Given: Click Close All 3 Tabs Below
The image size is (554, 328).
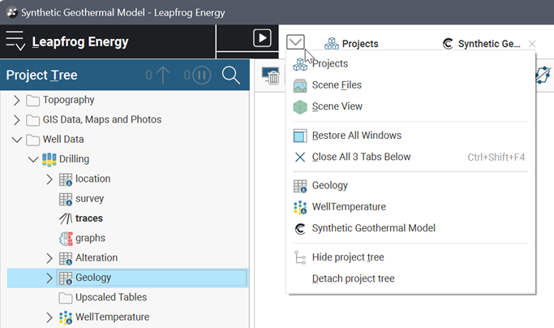Looking at the screenshot, I should 361,157.
